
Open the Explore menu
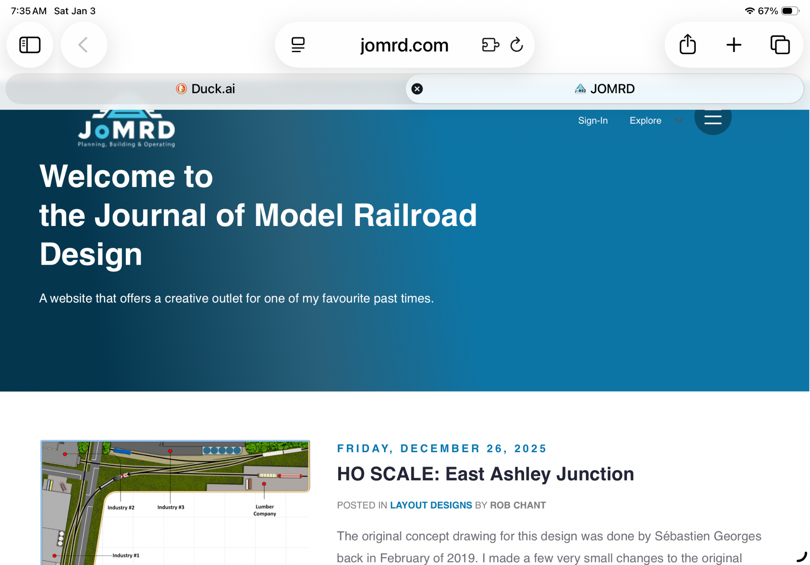tap(645, 121)
